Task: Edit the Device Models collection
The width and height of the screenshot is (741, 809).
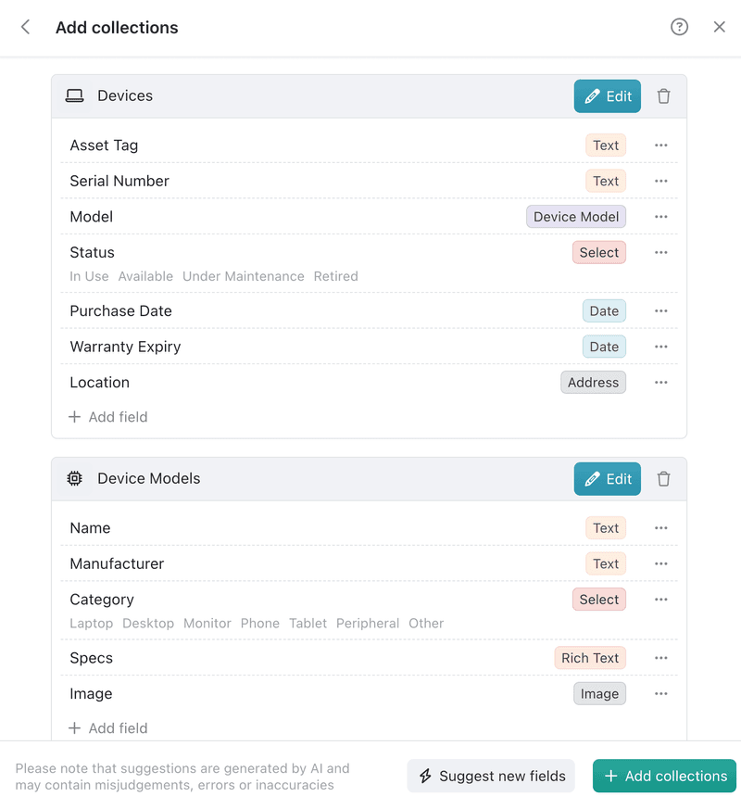Action: (607, 478)
